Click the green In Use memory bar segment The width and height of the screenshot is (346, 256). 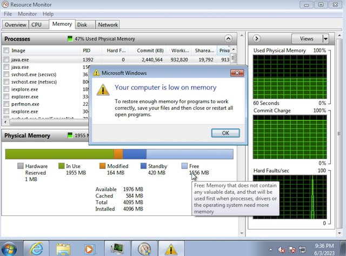tap(59, 154)
